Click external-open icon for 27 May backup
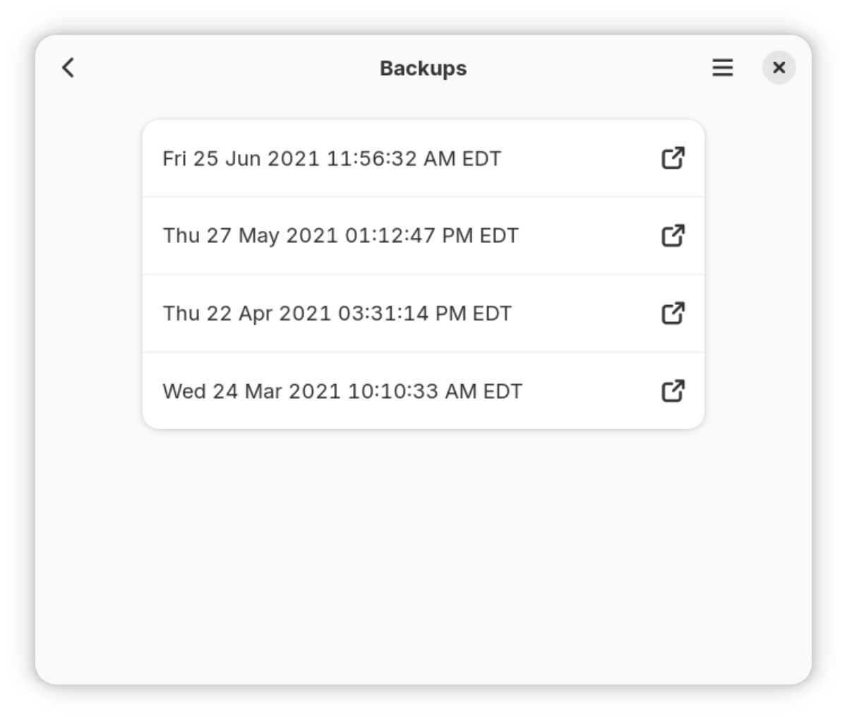 [x=673, y=236]
